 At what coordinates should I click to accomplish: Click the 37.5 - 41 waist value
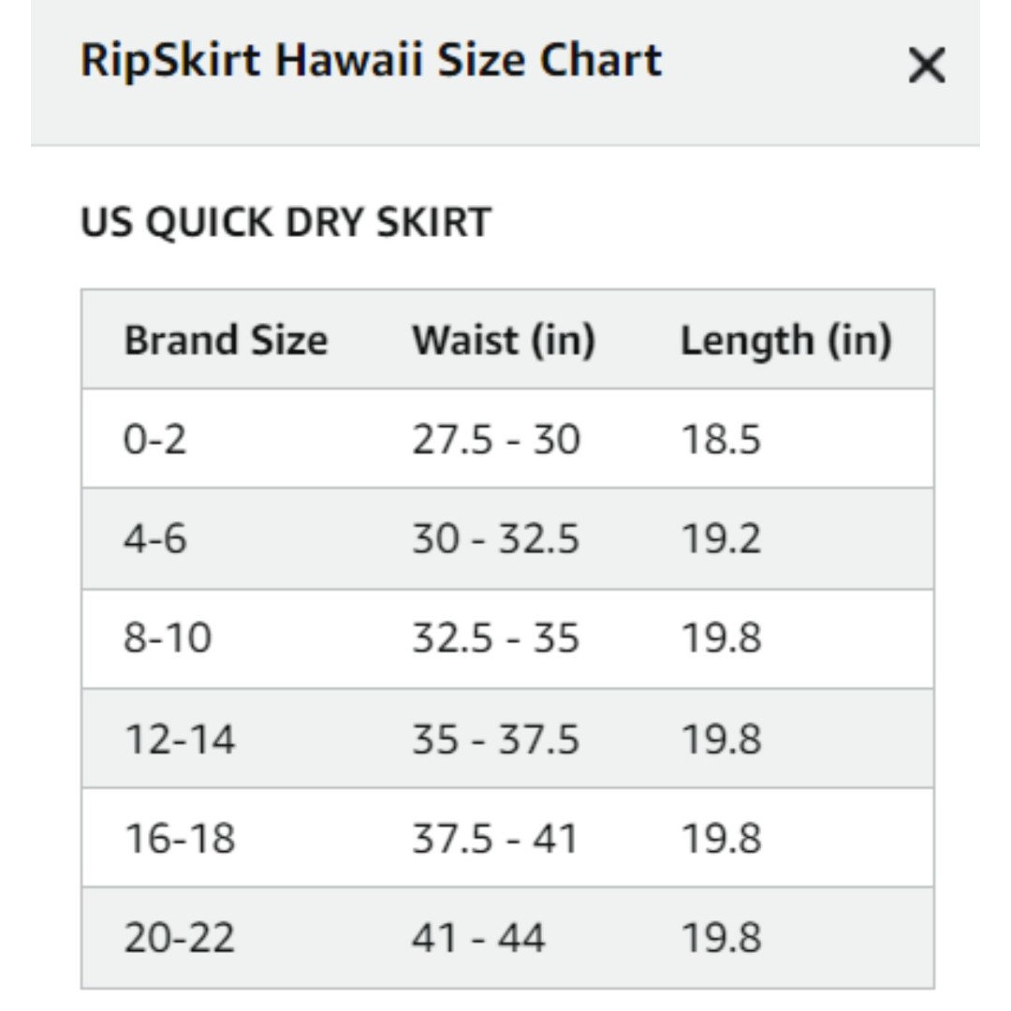coord(494,839)
